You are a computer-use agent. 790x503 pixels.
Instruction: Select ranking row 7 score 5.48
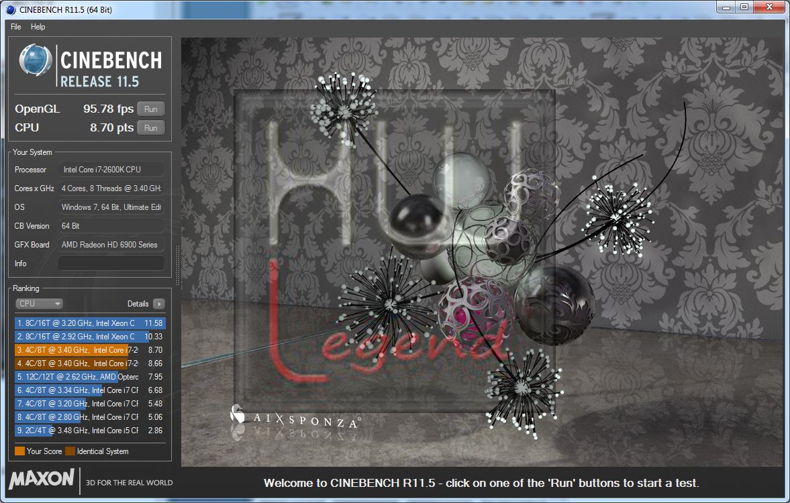(90, 403)
